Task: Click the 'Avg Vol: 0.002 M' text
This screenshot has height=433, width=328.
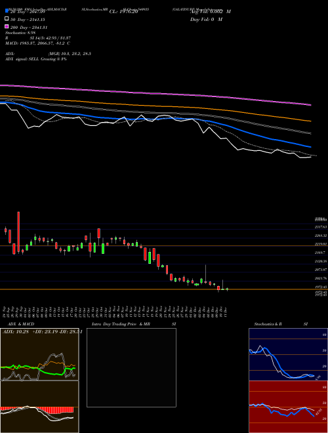Action: coord(211,12)
